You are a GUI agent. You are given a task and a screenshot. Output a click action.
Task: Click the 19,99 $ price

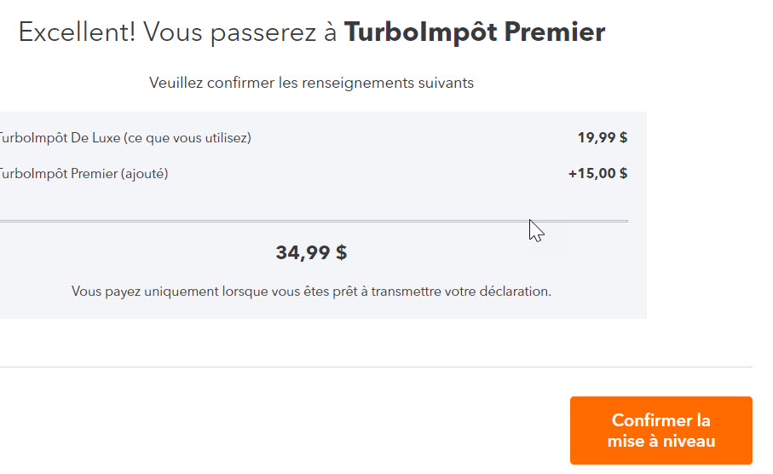[603, 138]
